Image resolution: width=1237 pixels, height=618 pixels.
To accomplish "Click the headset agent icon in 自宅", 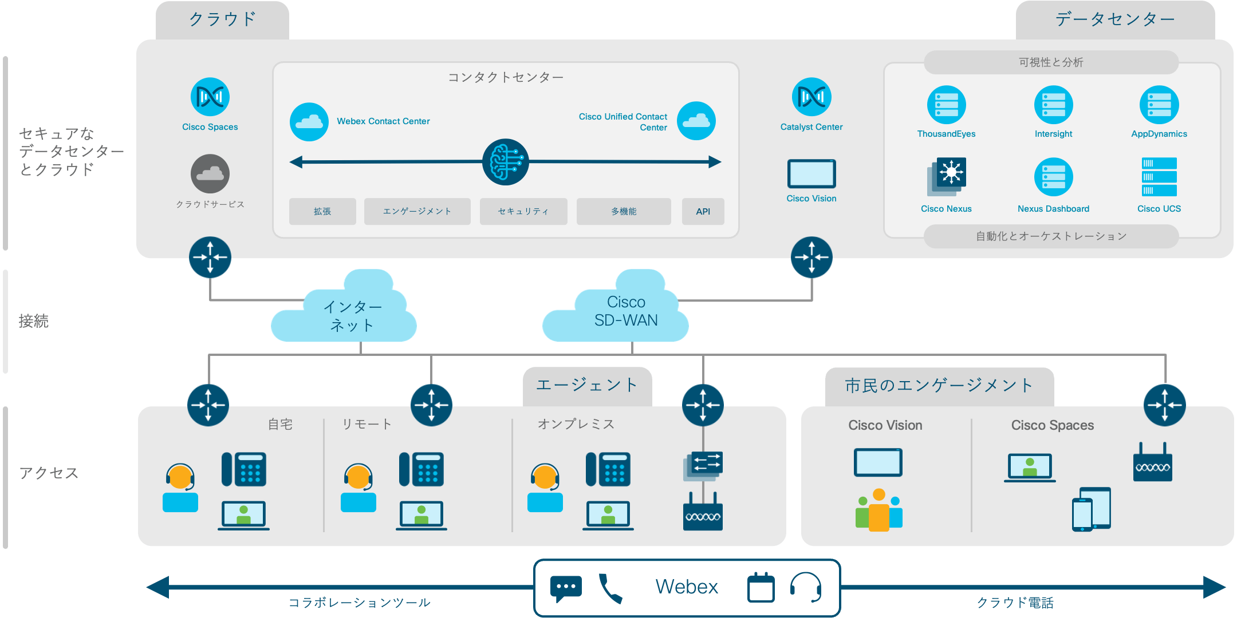I will (180, 488).
